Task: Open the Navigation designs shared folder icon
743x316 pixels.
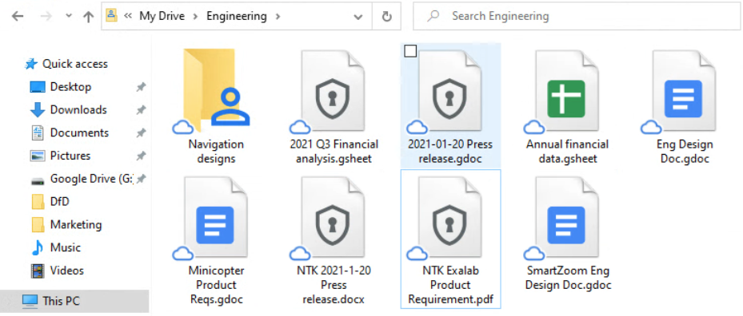Action: [216, 90]
